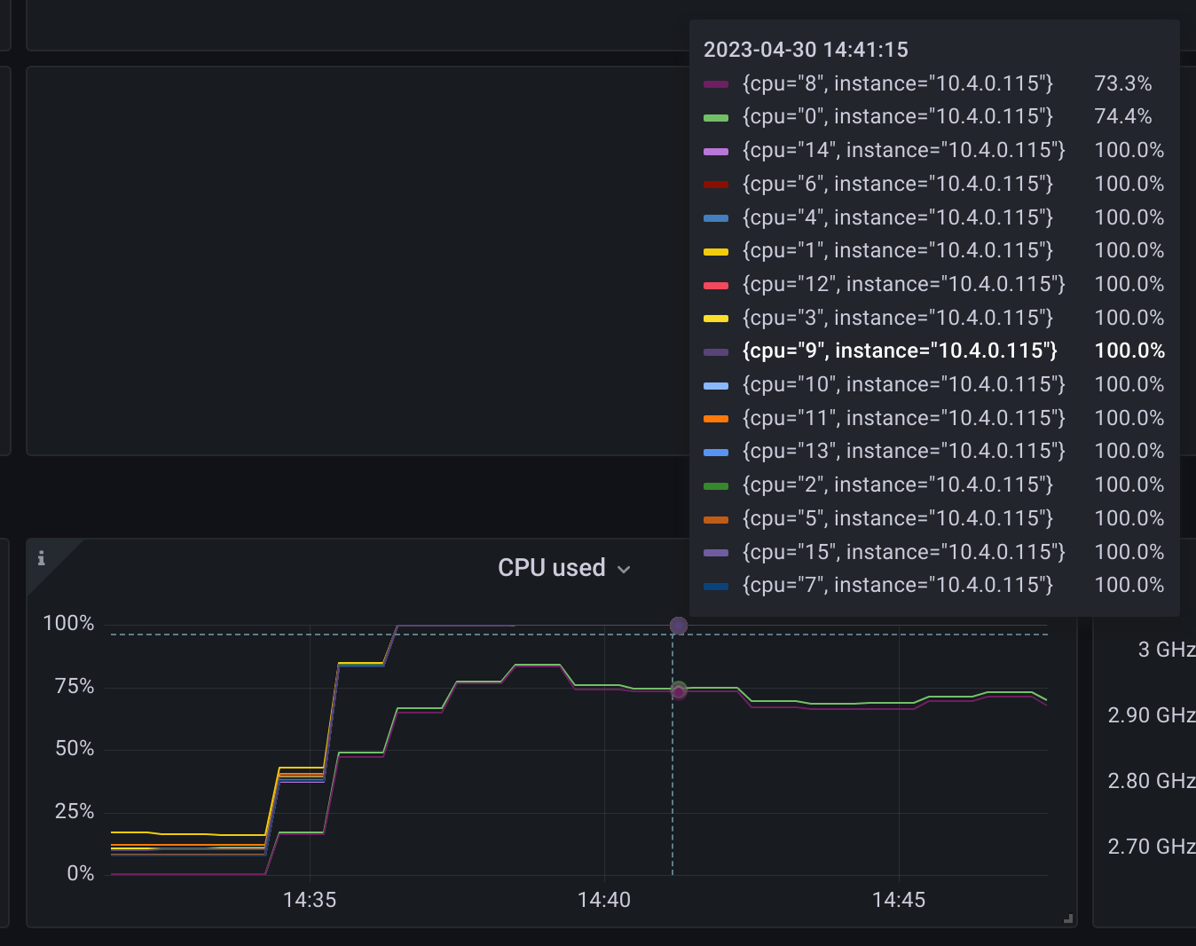Toggle visibility of the cpu="9" series
Image resolution: width=1196 pixels, height=946 pixels.
click(x=899, y=351)
